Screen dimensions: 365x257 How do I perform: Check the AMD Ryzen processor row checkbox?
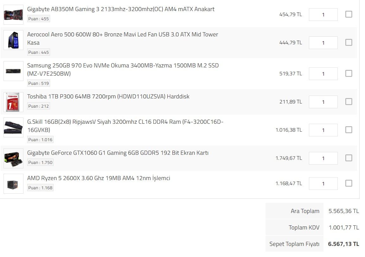(x=349, y=183)
